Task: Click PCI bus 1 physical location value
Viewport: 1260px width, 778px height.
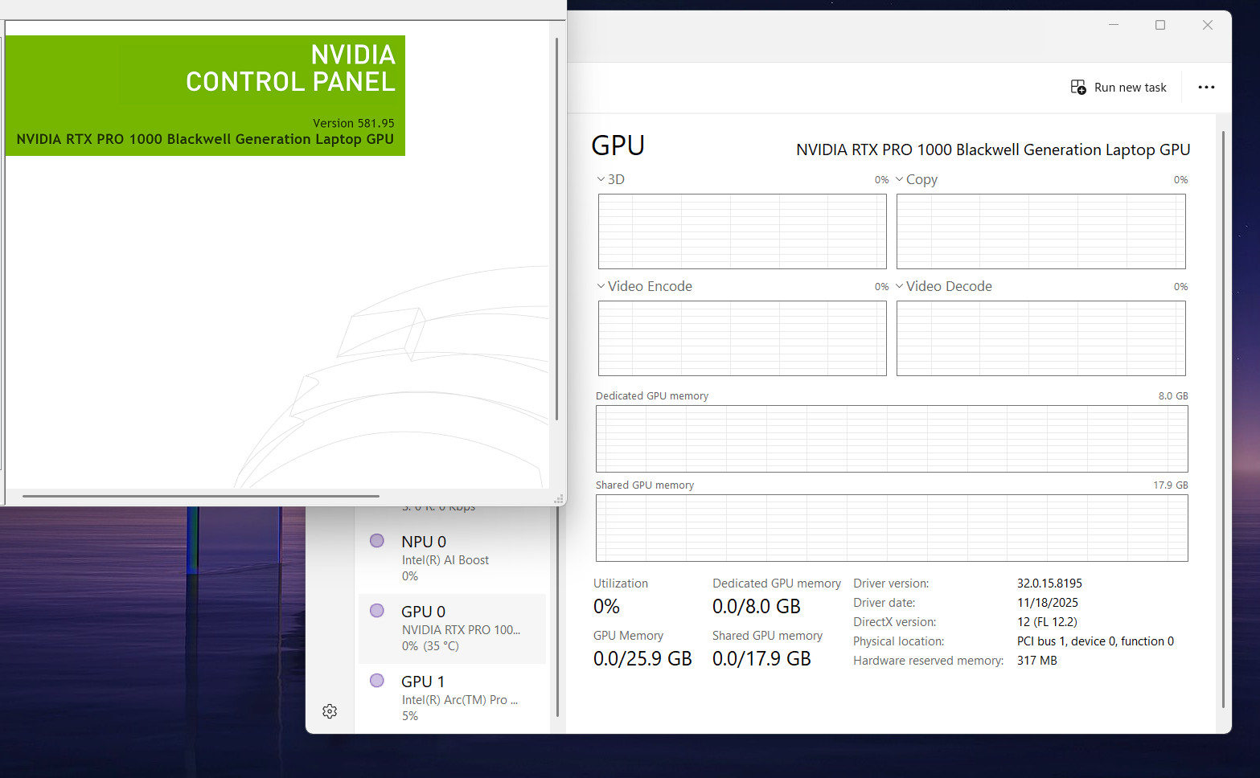Action: [x=1095, y=641]
